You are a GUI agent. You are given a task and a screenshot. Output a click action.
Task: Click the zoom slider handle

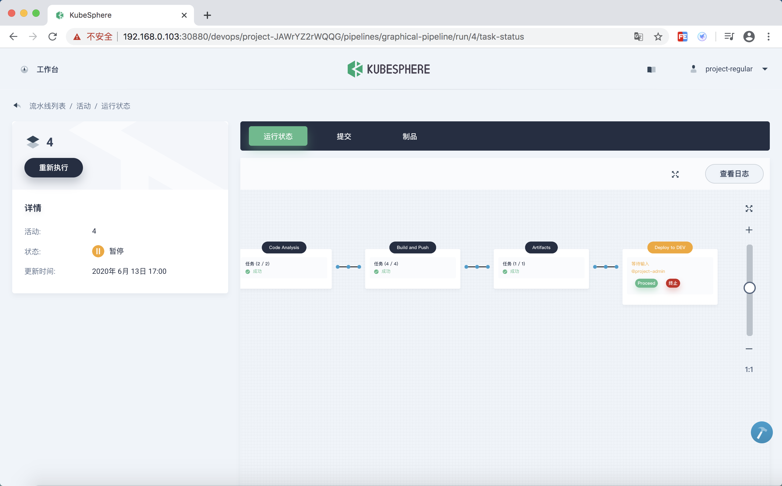749,288
